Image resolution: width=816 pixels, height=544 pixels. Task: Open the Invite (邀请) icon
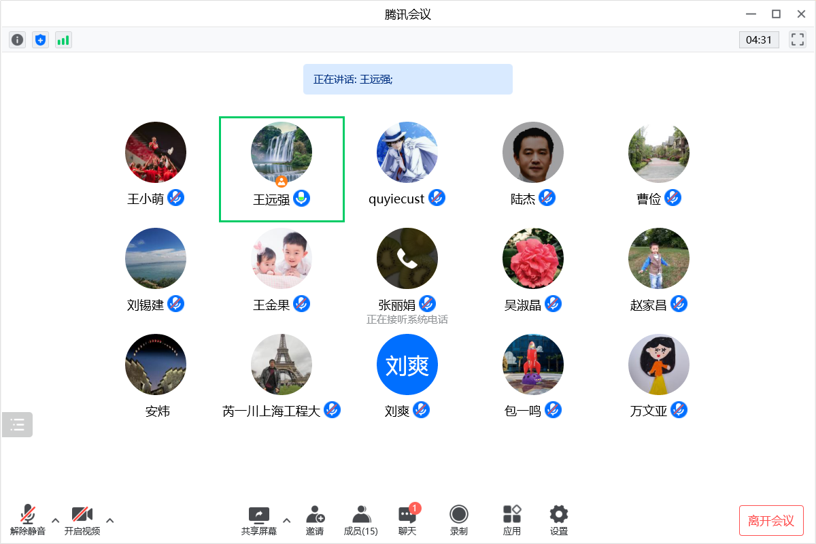315,520
